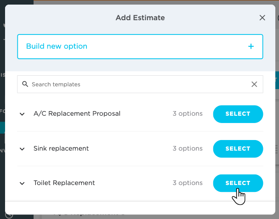Viewport: 279px width, 219px height.
Task: Expand the A/C Replacement Proposal template
Action: (22, 114)
